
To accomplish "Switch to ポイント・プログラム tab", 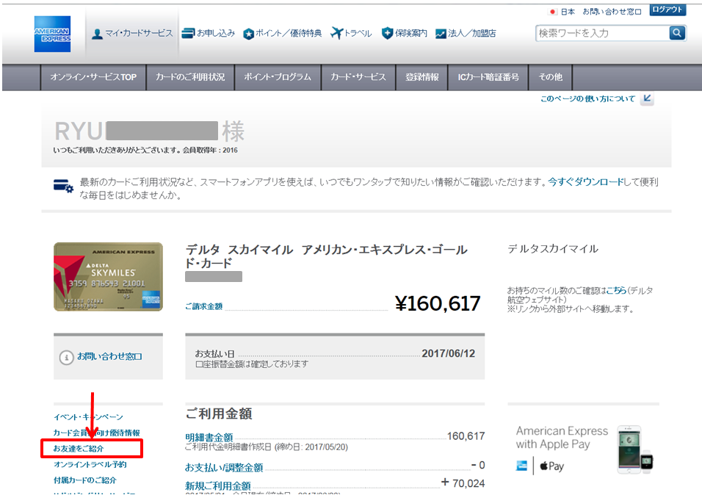I will pyautogui.click(x=278, y=77).
